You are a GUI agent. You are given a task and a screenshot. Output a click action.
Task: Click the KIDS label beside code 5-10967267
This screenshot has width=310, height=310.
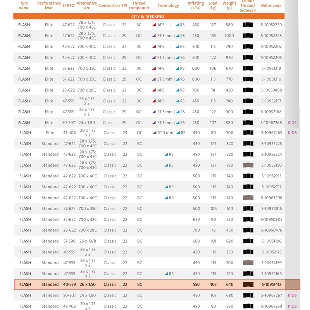click(292, 295)
